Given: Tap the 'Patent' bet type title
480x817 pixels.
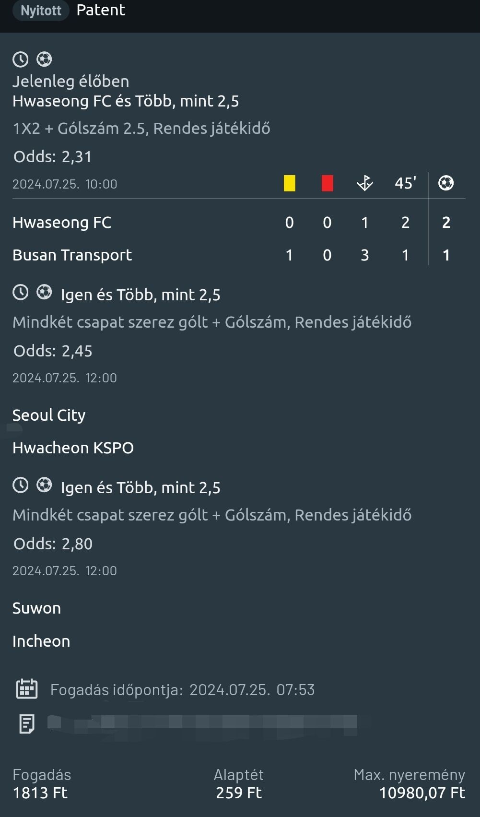Looking at the screenshot, I should coord(101,10).
